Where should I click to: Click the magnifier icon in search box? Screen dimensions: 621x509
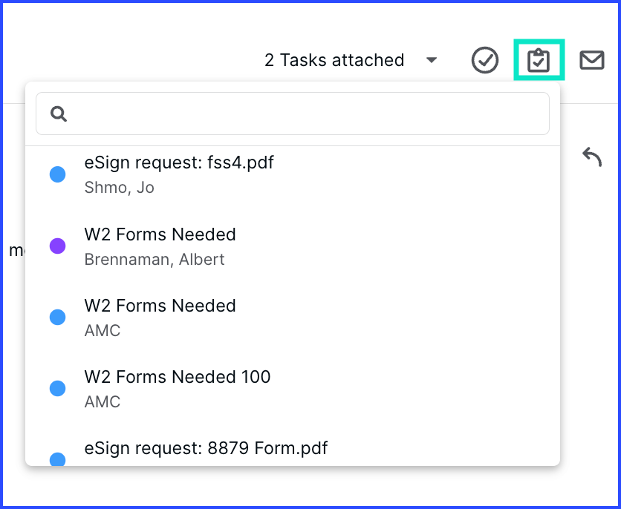[59, 114]
